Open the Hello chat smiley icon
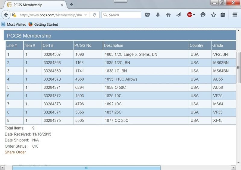The height and width of the screenshot is (170, 241). point(203,15)
